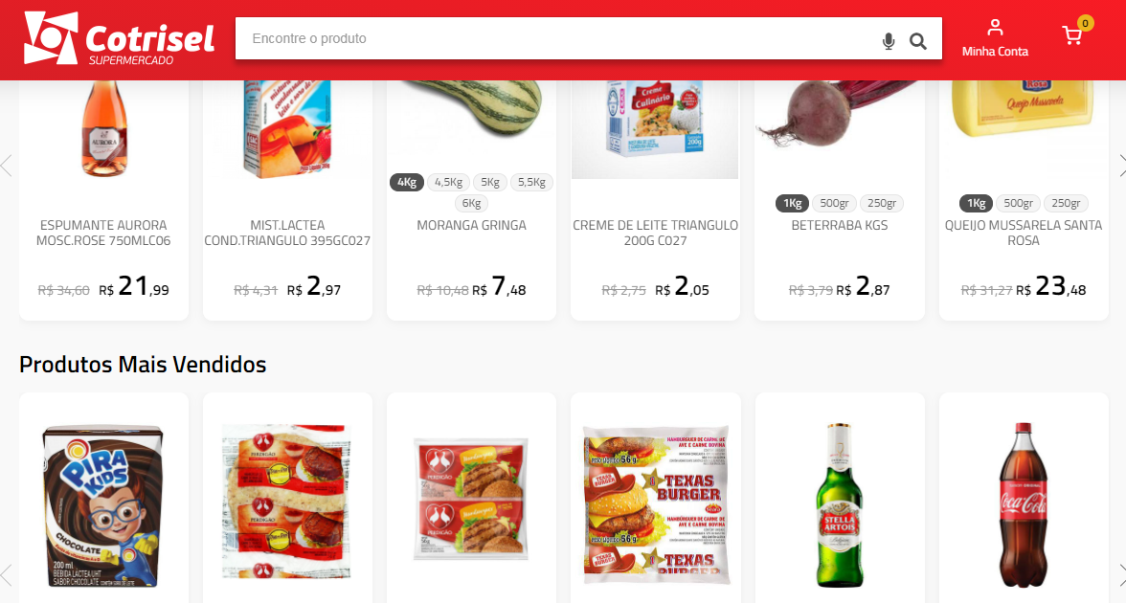Open the Stella Artois bottle thumbnail
1126x603 pixels.
[840, 505]
